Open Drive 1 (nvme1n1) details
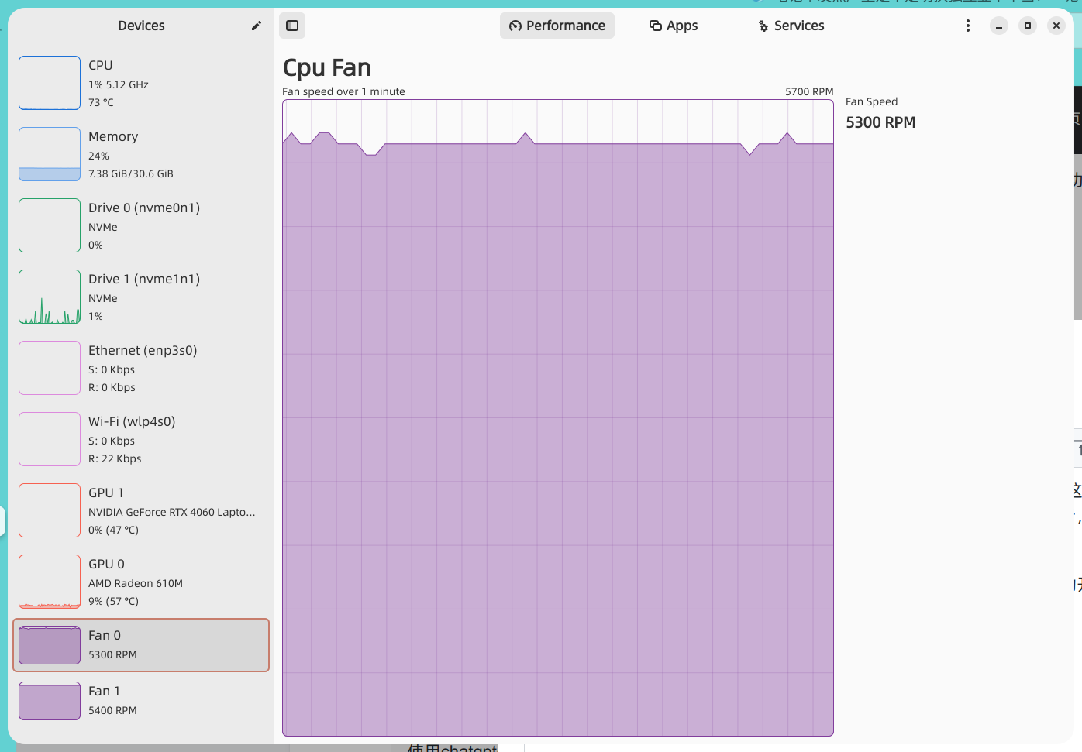The width and height of the screenshot is (1082, 752). point(141,297)
